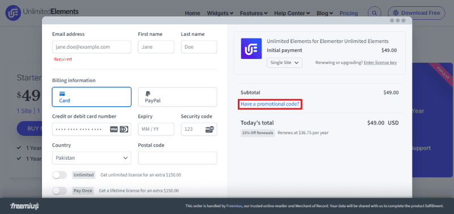
Task: Focus the Postal code field
Action: [178, 158]
